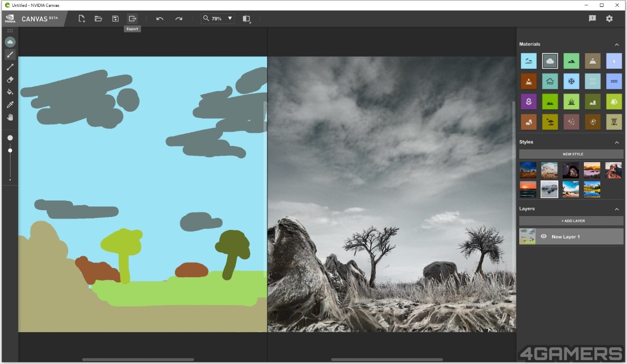Pick the gray cloud material
This screenshot has height=364, width=627.
[550, 61]
